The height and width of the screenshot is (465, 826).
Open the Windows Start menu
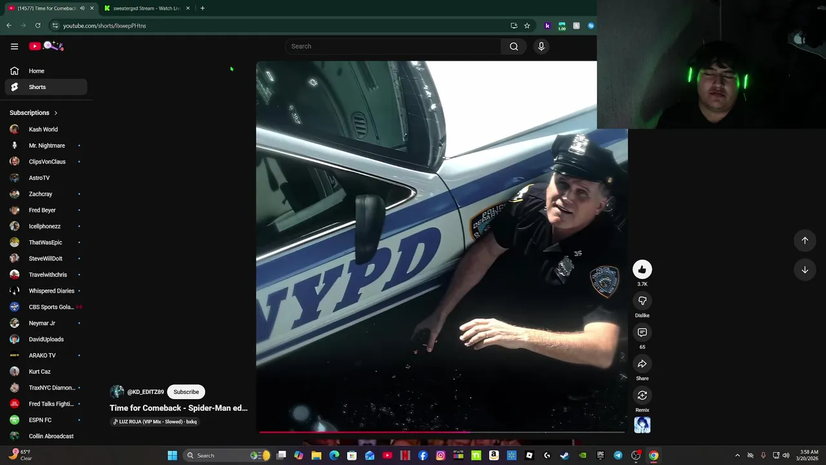pos(172,455)
